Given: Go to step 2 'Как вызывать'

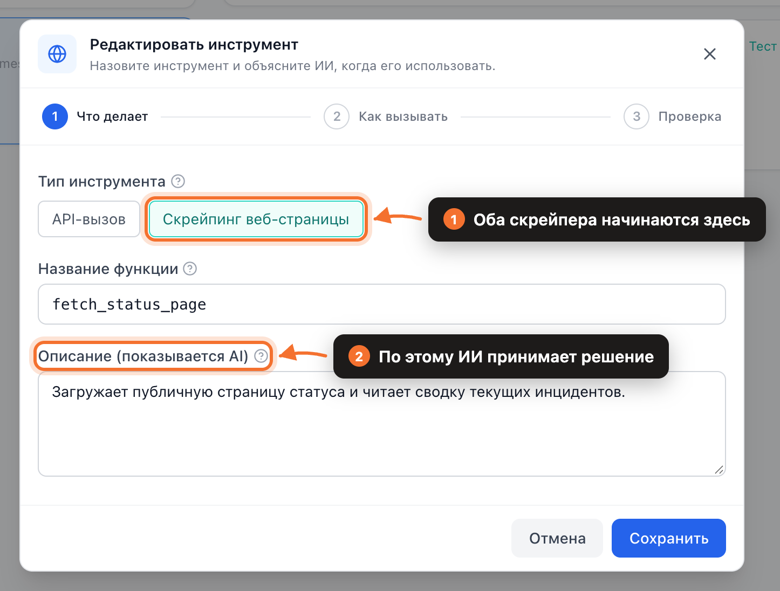Looking at the screenshot, I should [x=386, y=116].
